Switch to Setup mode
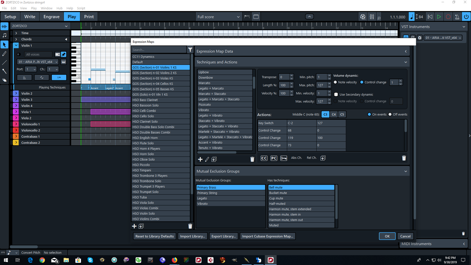 [10, 17]
